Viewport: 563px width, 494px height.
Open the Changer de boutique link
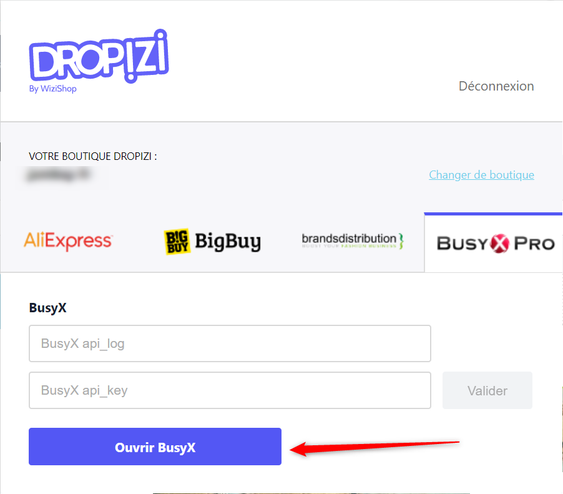pyautogui.click(x=481, y=175)
